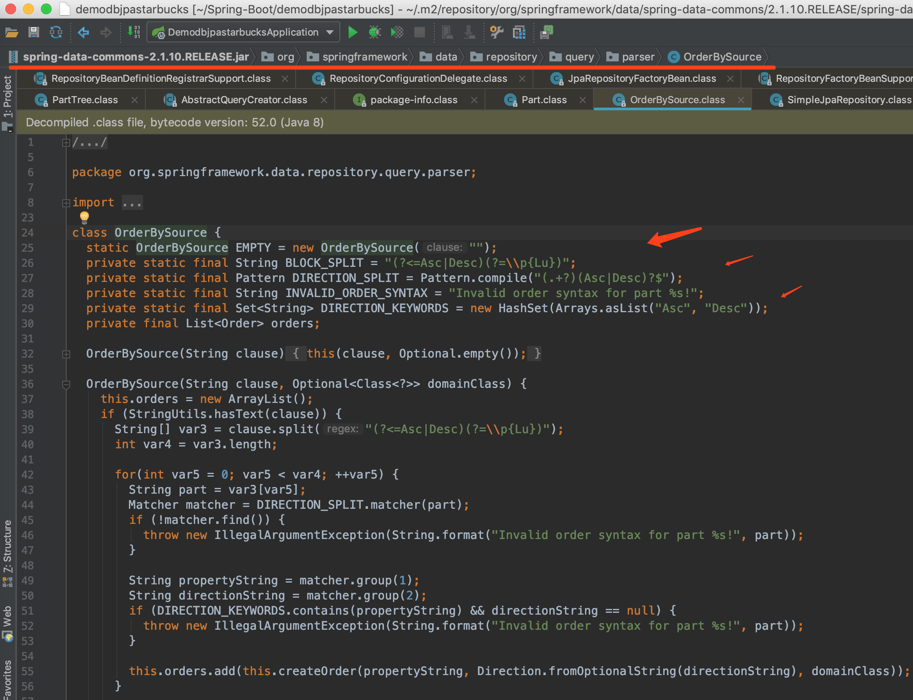Select the data breadcrumb folder

point(438,57)
